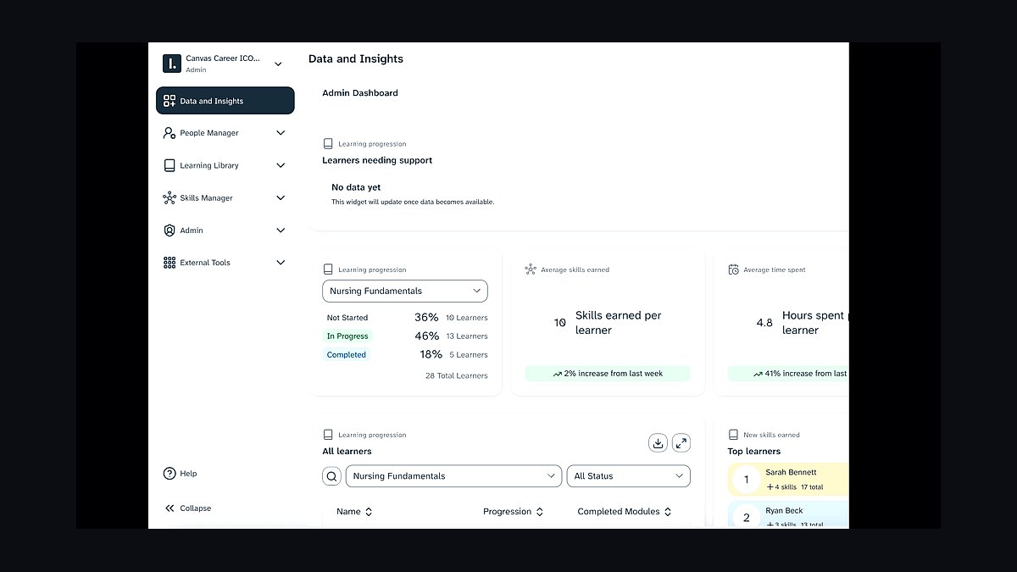
Task: Click the Sarah Bennett top learner card
Action: 788,480
